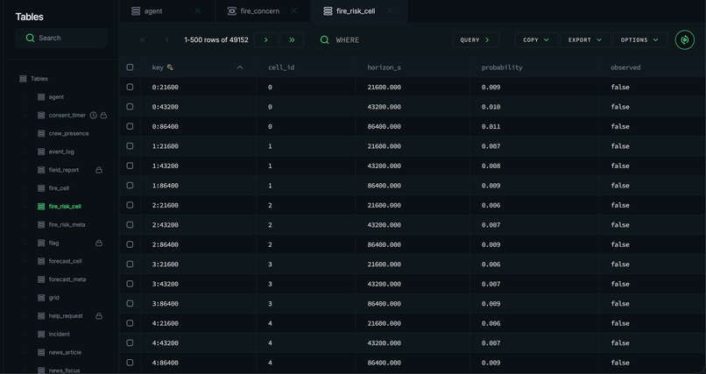Click the lock icon next to consent_timer
This screenshot has width=706, height=374.
[103, 116]
